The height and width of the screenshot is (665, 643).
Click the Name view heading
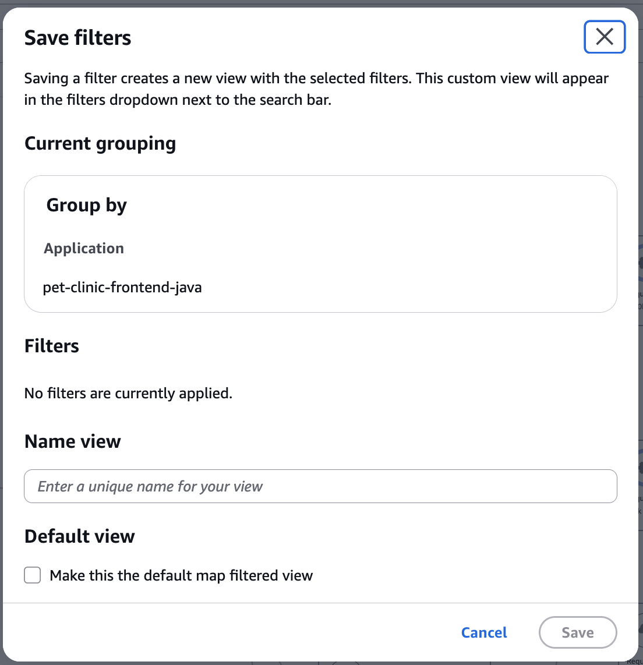tap(72, 441)
